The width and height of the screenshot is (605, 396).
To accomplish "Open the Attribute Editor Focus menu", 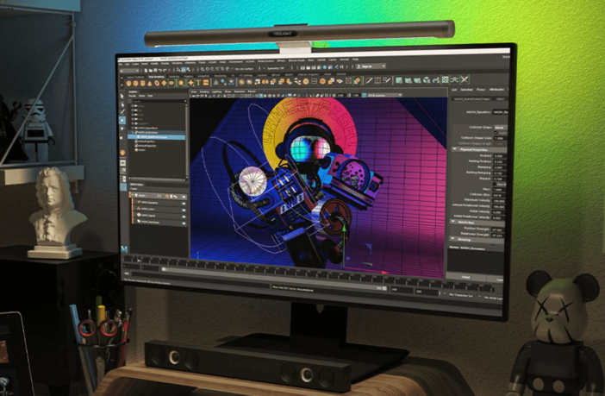I will coord(480,90).
